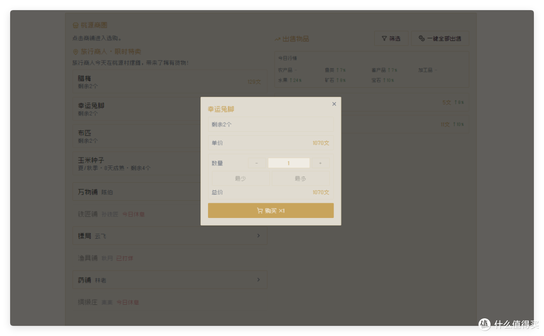Open the 万物铺 shop
The width and height of the screenshot is (544, 336).
click(x=137, y=192)
